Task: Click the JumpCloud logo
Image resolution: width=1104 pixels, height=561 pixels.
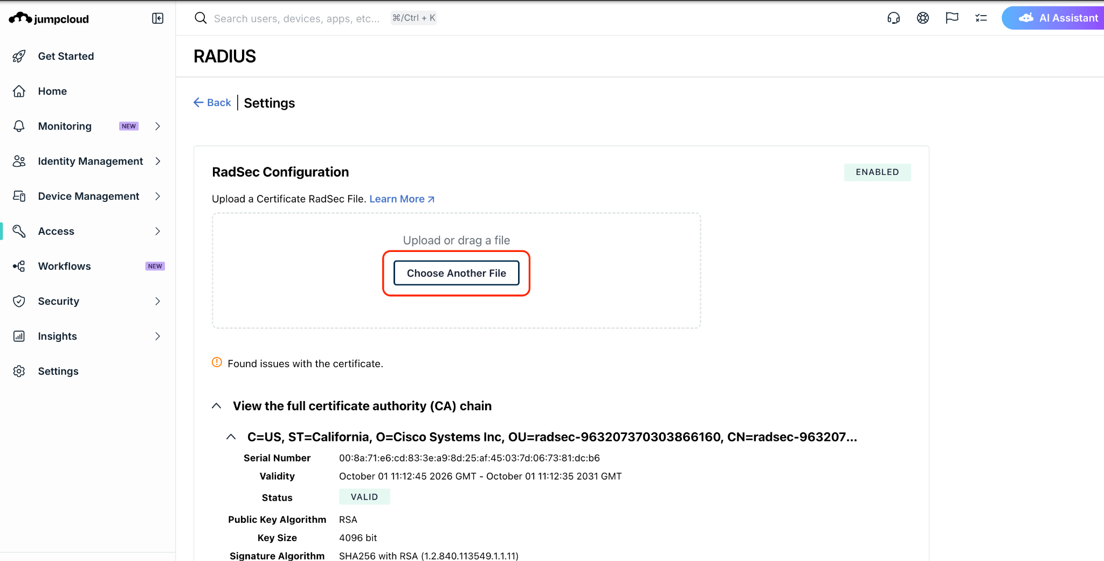Action: 49,18
